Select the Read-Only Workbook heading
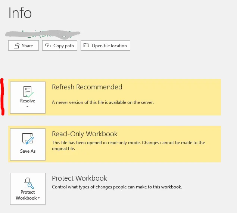 tap(85, 134)
